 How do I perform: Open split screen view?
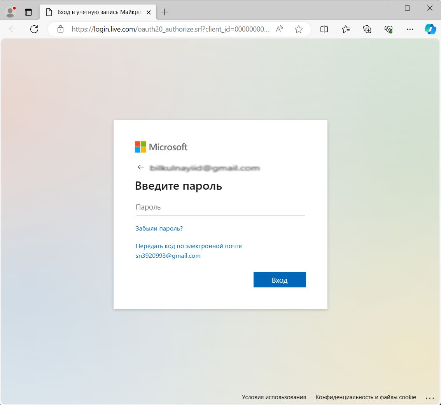[x=324, y=29]
